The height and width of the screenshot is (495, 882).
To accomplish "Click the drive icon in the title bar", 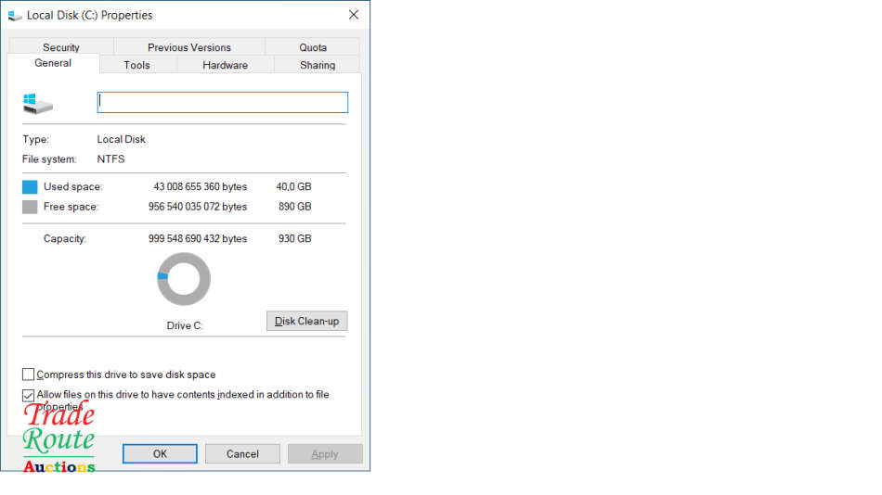I will [15, 16].
